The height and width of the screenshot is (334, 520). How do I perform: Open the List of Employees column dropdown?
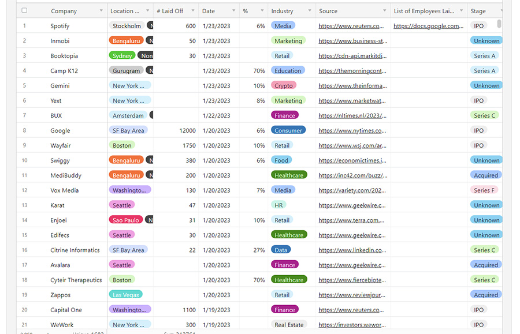[x=461, y=11]
